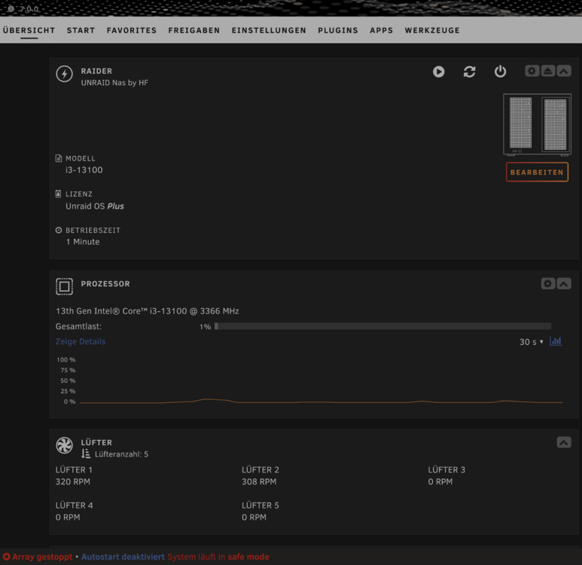
Task: Open the Favorites tab
Action: (132, 30)
